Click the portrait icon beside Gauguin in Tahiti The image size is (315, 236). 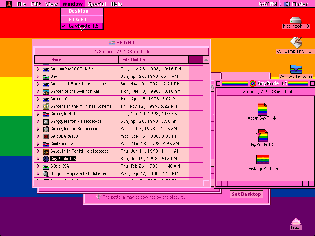pos(46,151)
